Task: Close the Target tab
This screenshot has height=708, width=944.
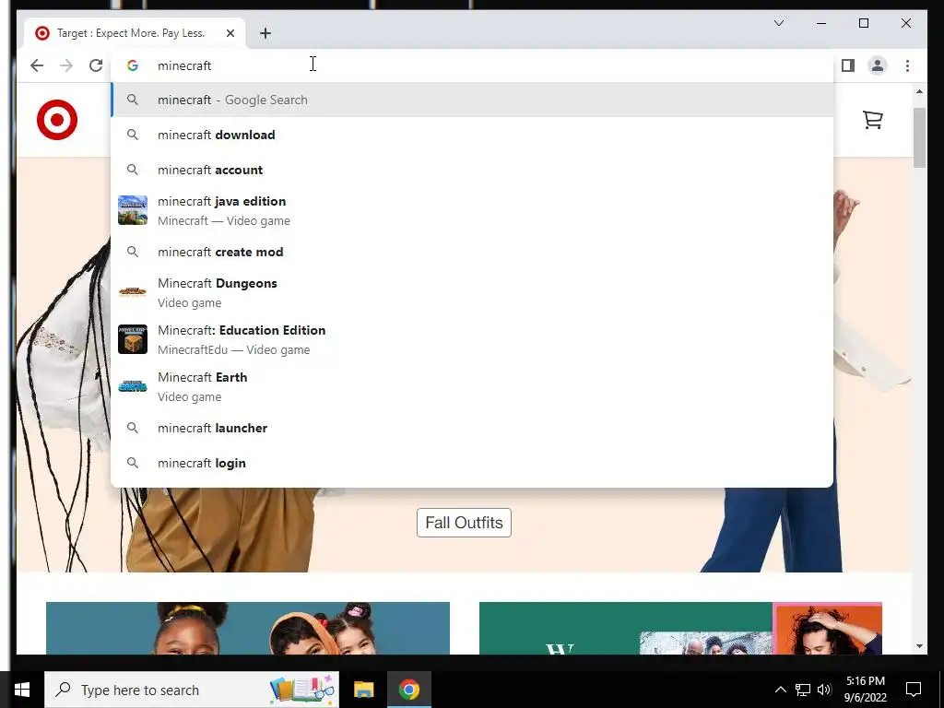Action: [x=230, y=33]
